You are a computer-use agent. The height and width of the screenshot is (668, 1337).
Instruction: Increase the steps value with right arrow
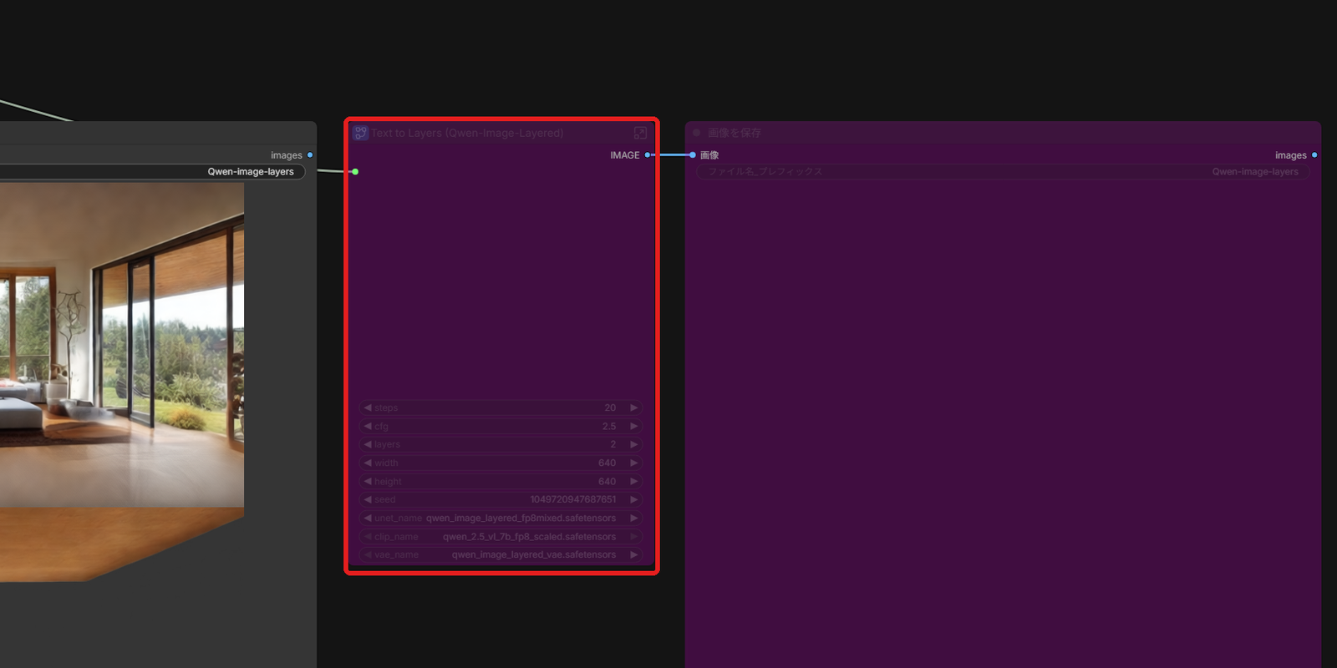[x=634, y=407]
